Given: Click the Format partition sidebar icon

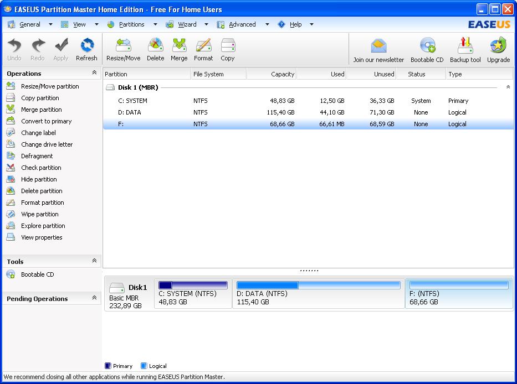Looking at the screenshot, I should click(11, 203).
